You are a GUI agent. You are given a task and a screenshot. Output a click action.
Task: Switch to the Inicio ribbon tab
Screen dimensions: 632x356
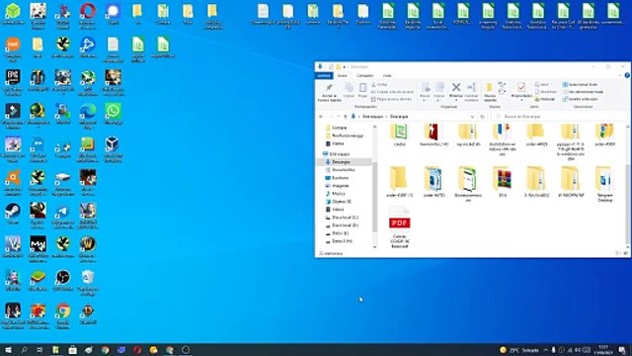pyautogui.click(x=343, y=75)
